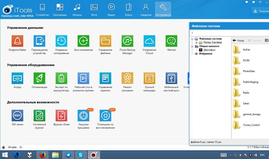Open Управление экраном tool
This screenshot has height=159, width=269.
105,78
